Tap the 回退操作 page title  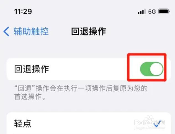89,32
